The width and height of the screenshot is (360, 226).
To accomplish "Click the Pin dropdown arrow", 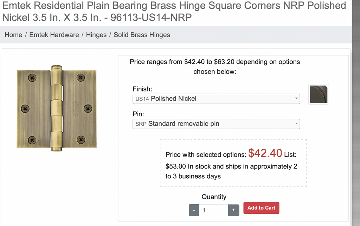I will 296,124.
